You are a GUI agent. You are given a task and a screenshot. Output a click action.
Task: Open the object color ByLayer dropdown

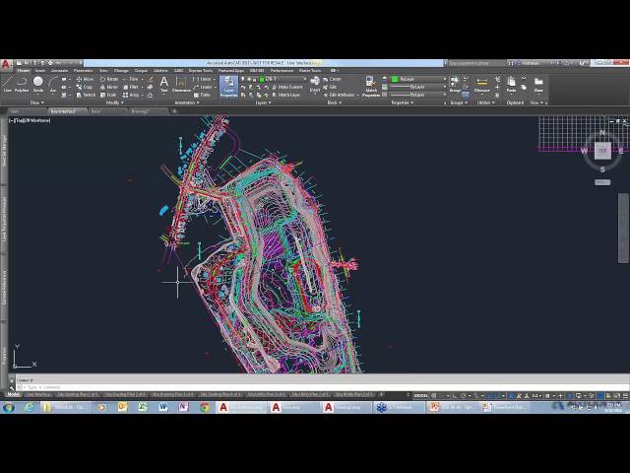[x=418, y=79]
